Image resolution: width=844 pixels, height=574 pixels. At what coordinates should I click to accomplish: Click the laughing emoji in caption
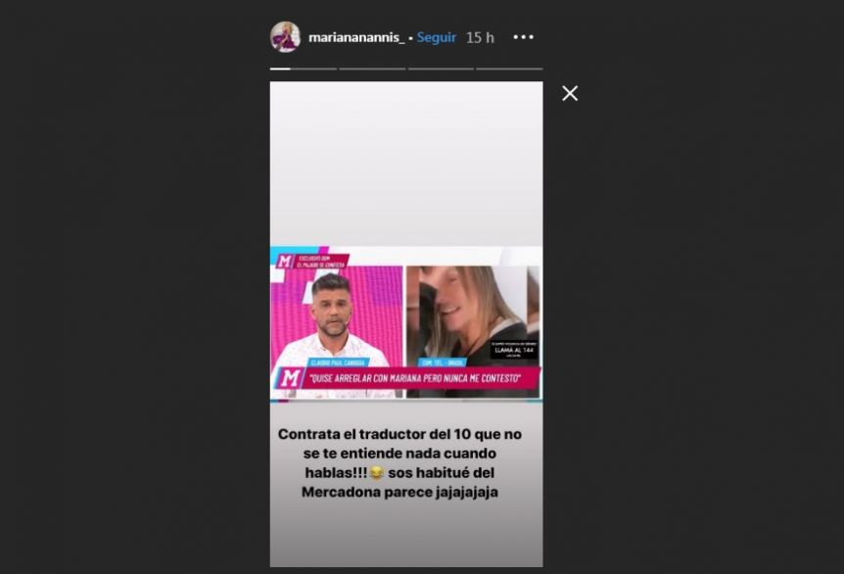pyautogui.click(x=377, y=473)
